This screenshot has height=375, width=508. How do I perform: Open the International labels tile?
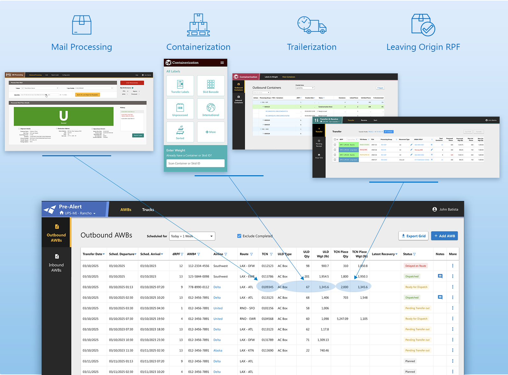211,109
